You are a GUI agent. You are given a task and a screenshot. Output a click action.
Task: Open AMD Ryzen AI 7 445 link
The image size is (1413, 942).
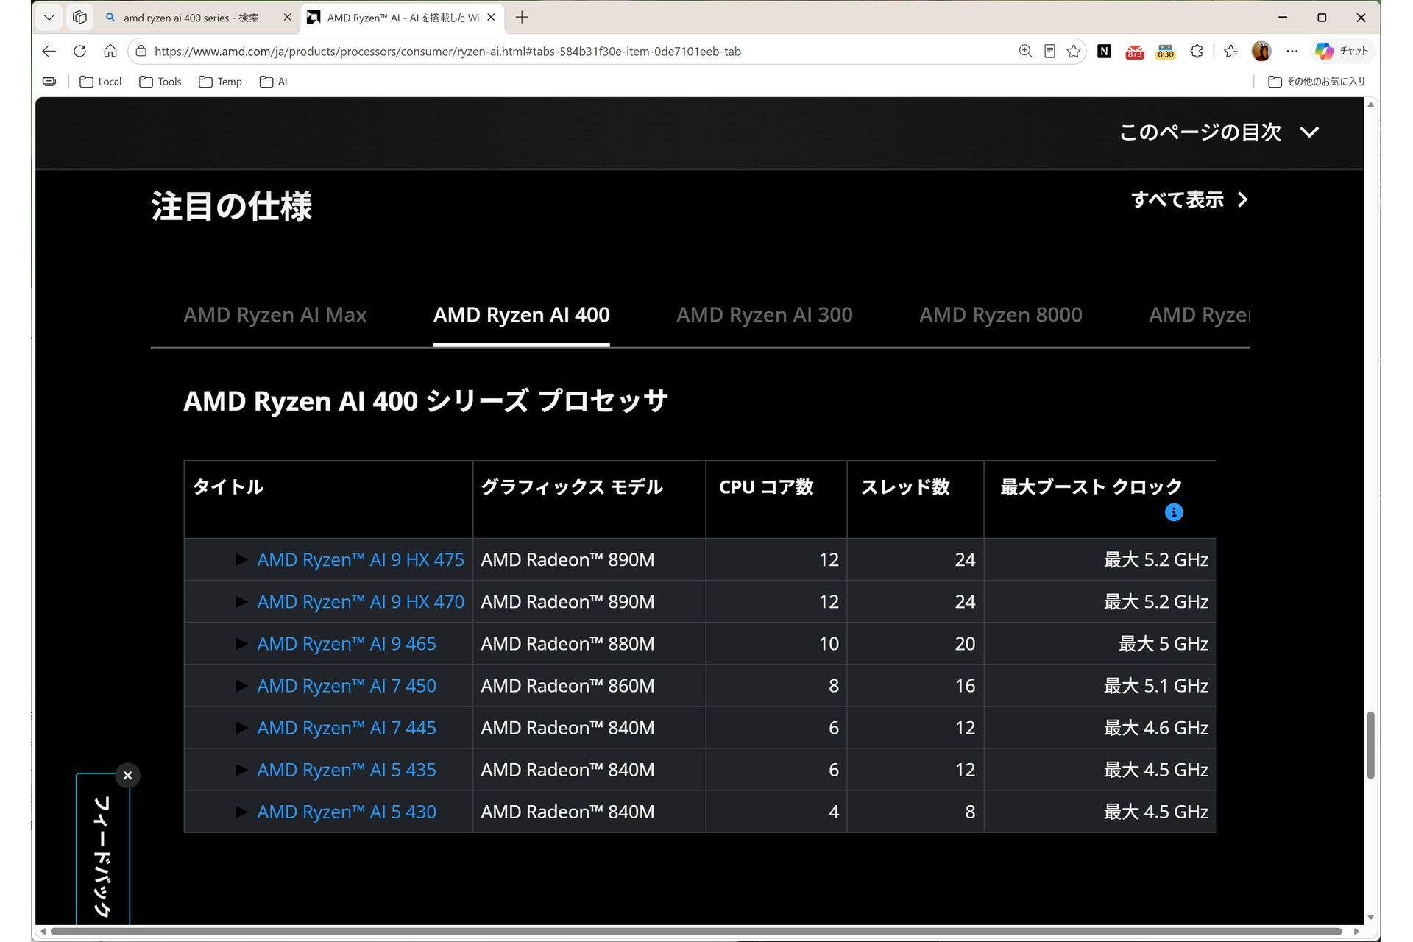347,728
